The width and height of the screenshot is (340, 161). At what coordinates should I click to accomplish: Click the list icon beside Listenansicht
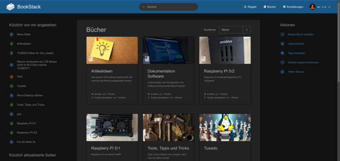282,44
